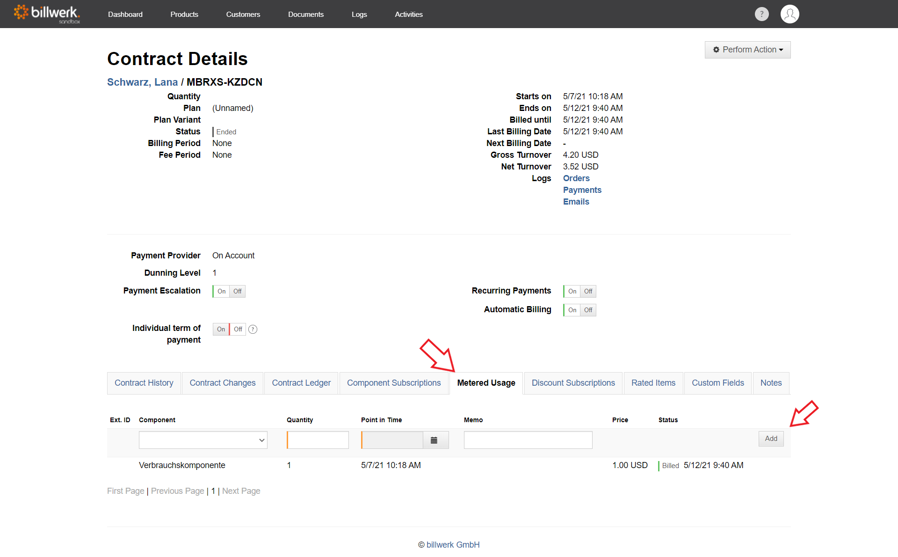
Task: Open the Logs navigation item
Action: point(359,14)
